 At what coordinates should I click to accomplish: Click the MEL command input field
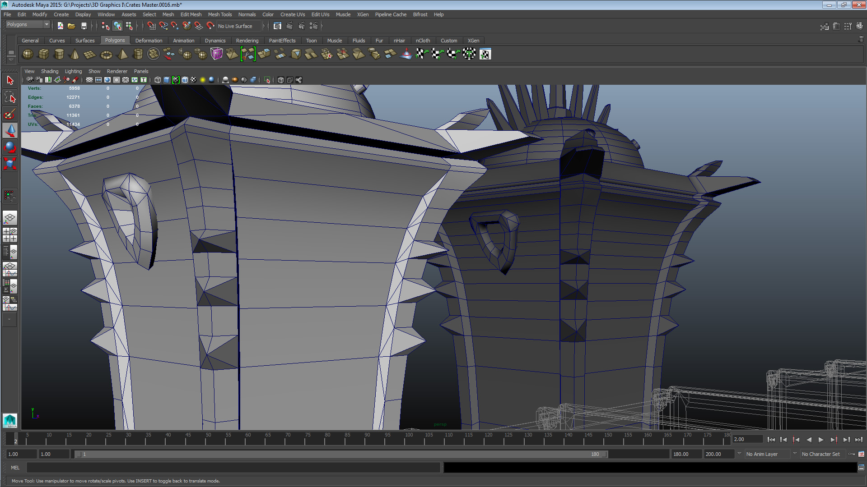click(x=233, y=468)
